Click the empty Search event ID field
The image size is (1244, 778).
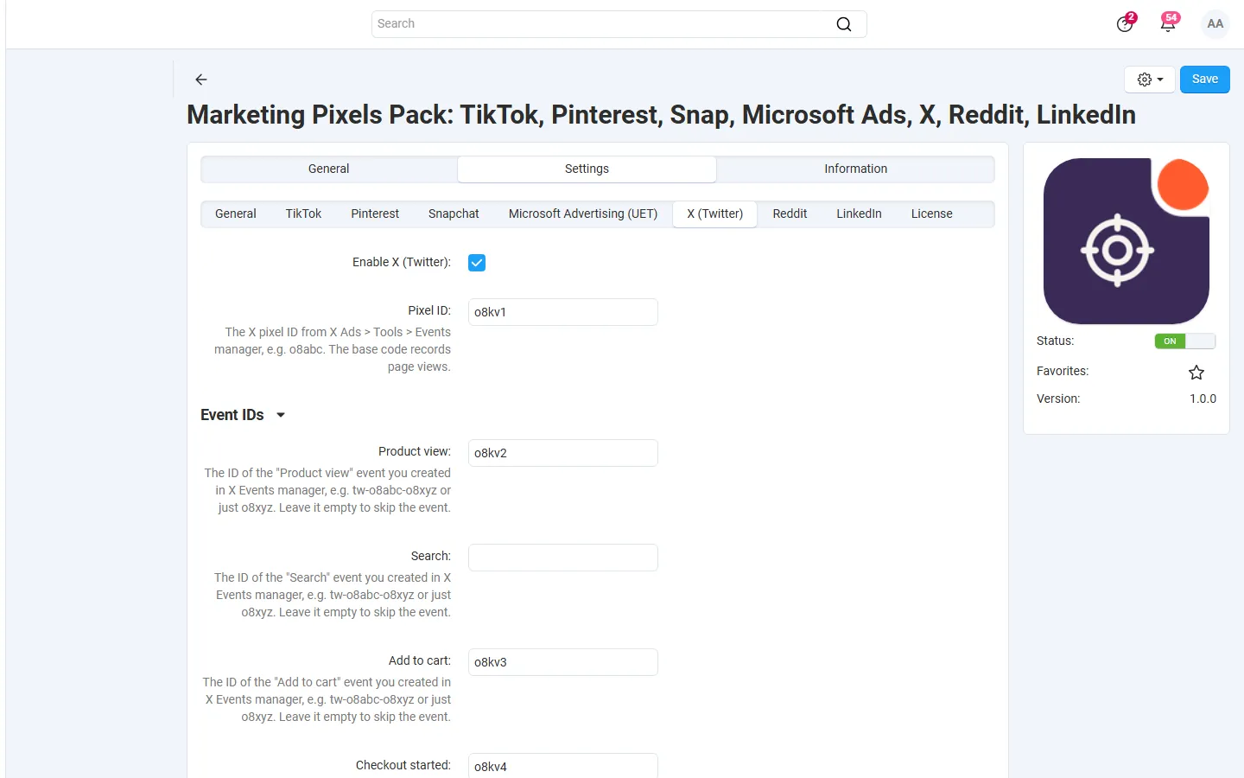pos(563,558)
